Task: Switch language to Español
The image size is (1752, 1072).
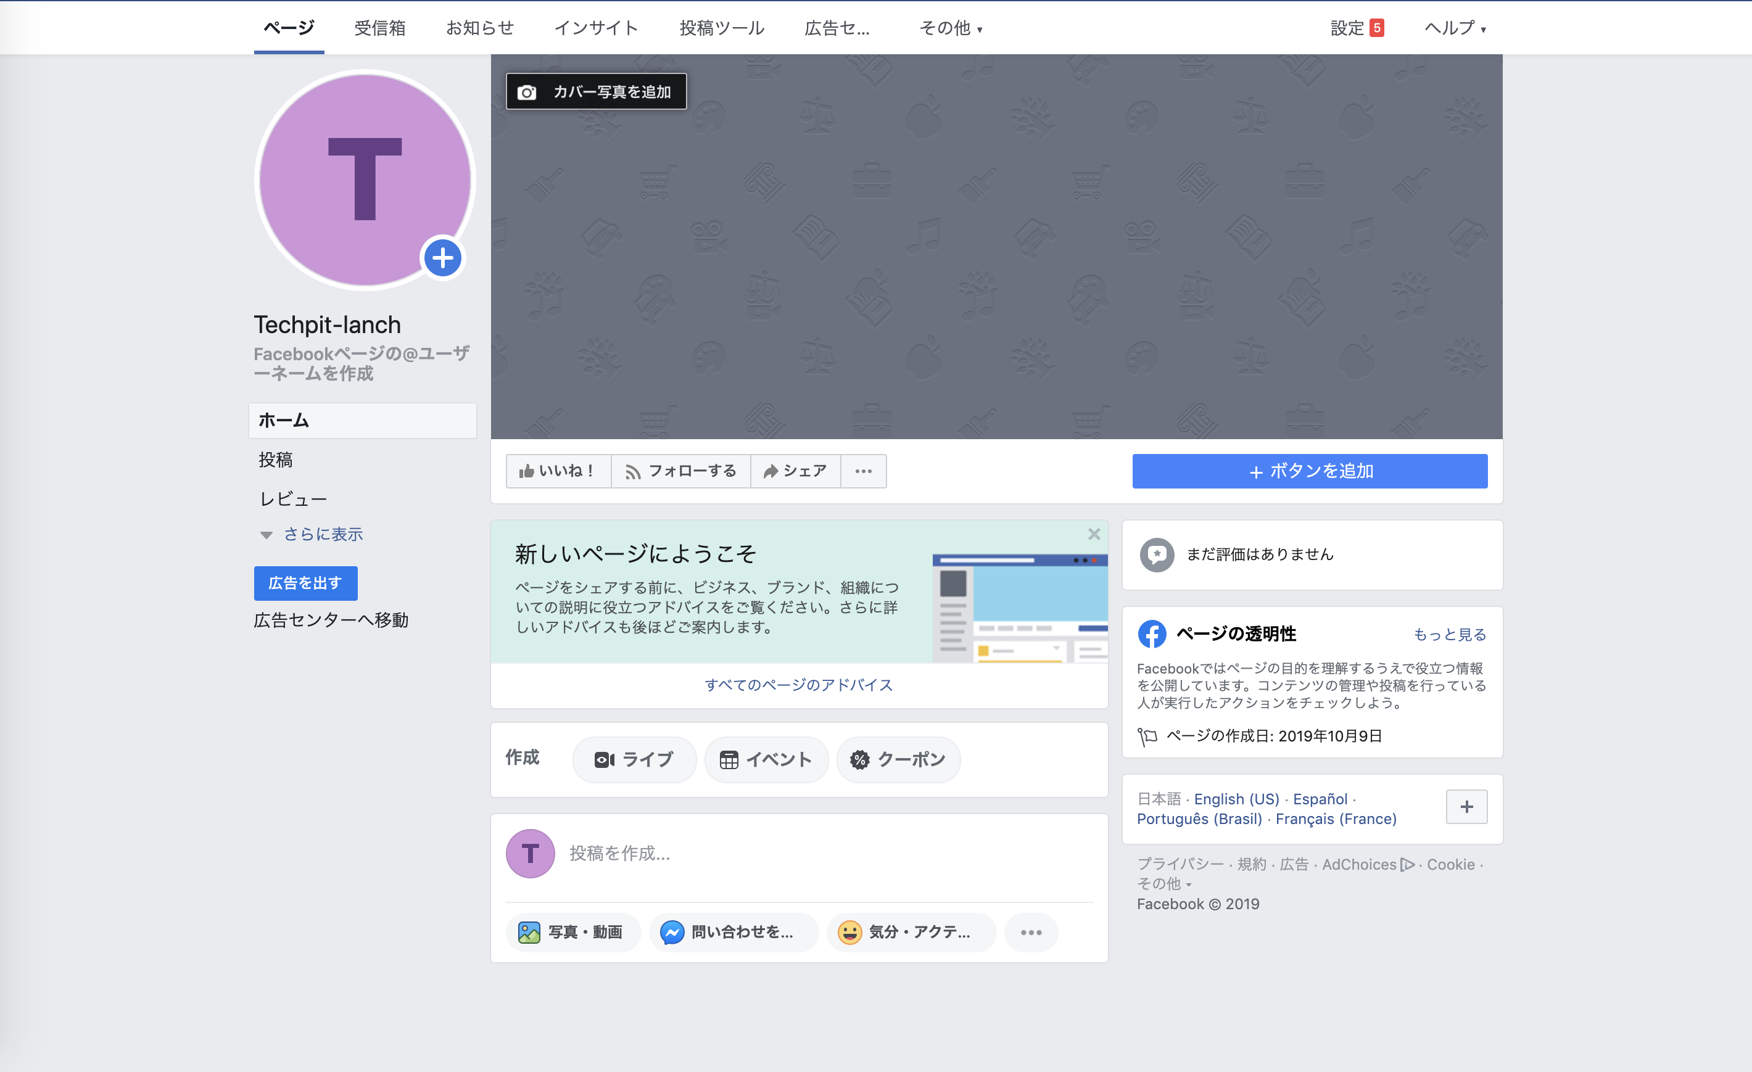Action: coord(1320,799)
